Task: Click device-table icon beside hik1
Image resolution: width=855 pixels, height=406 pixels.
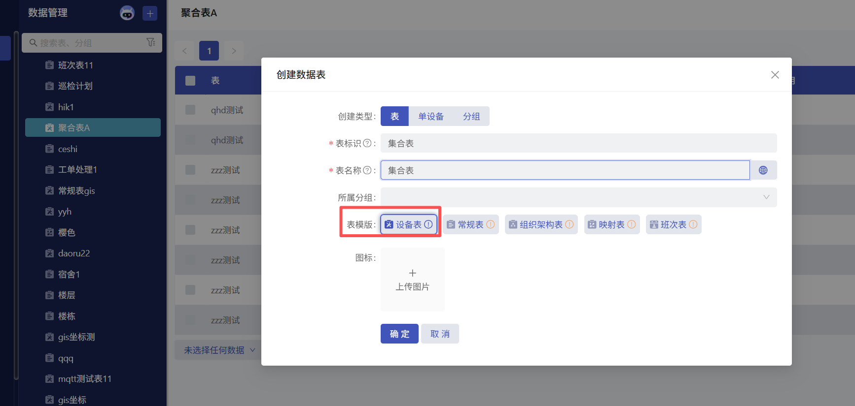Action: [x=49, y=107]
